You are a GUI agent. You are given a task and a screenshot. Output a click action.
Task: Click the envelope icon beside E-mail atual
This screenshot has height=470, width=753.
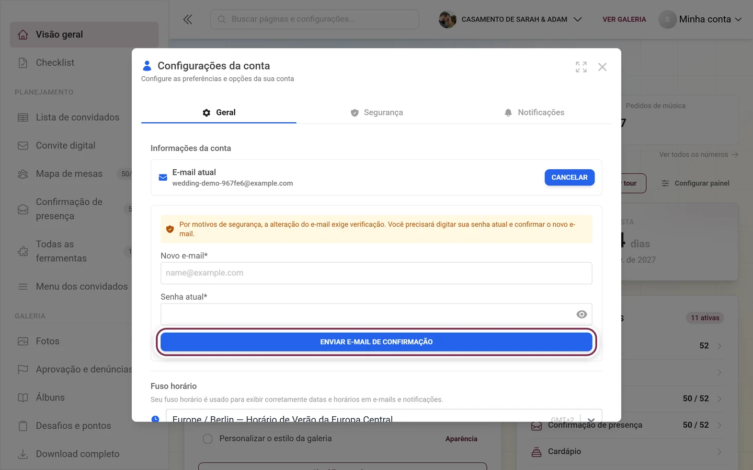click(163, 178)
